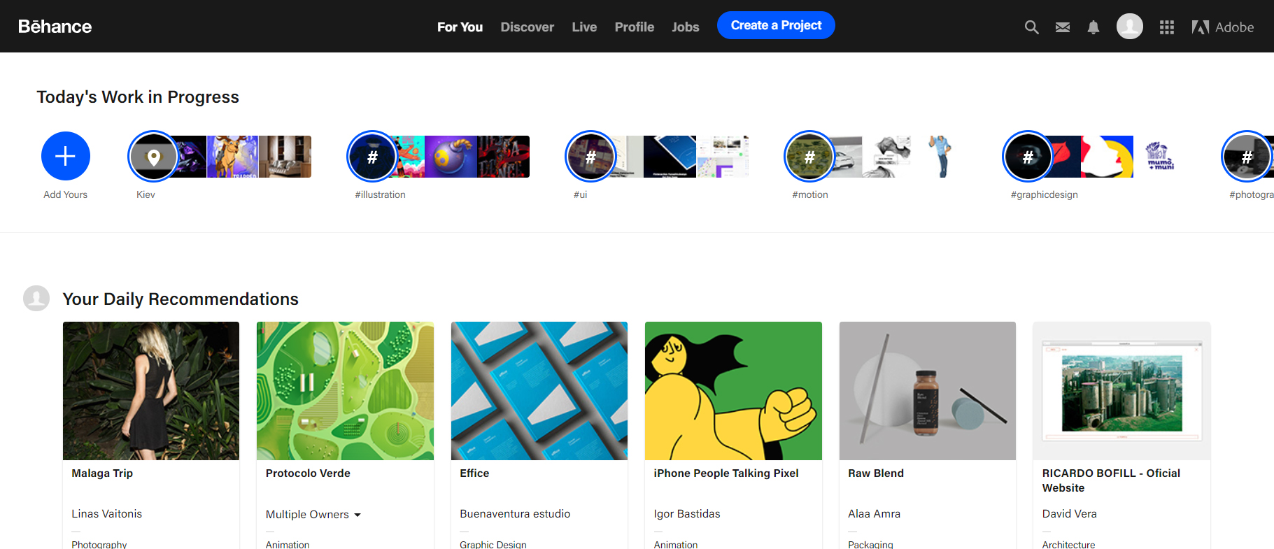Screen dimensions: 1274x549
Task: Click the Adobe logo link
Action: click(1222, 27)
